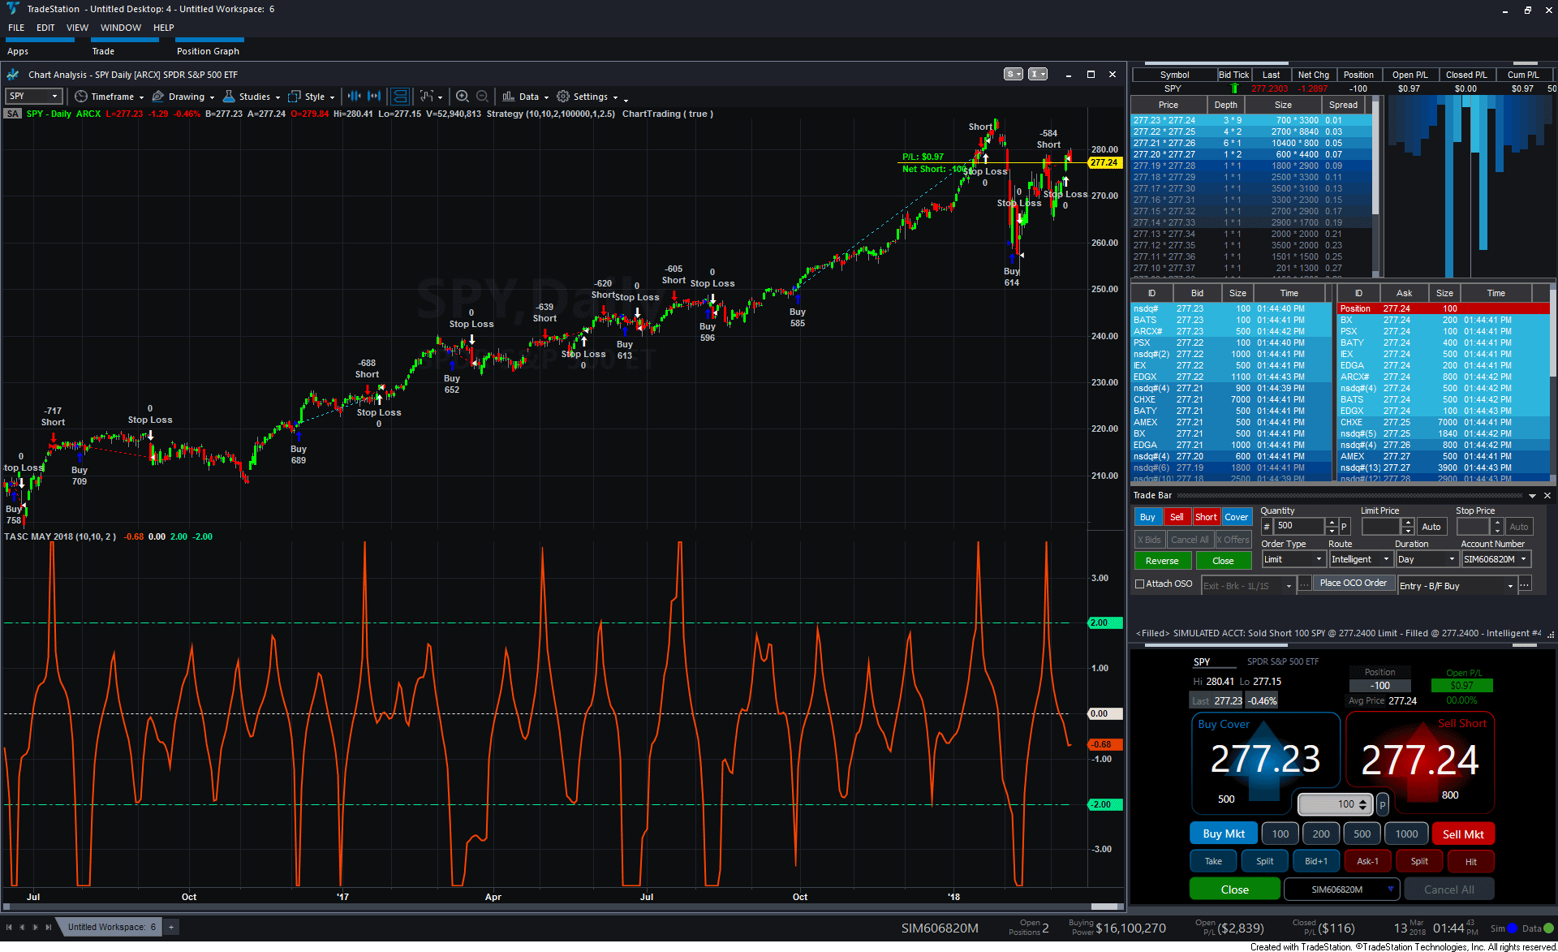This screenshot has width=1558, height=952.
Task: Open the Entry - B/F Buy dropdown
Action: (x=1457, y=585)
